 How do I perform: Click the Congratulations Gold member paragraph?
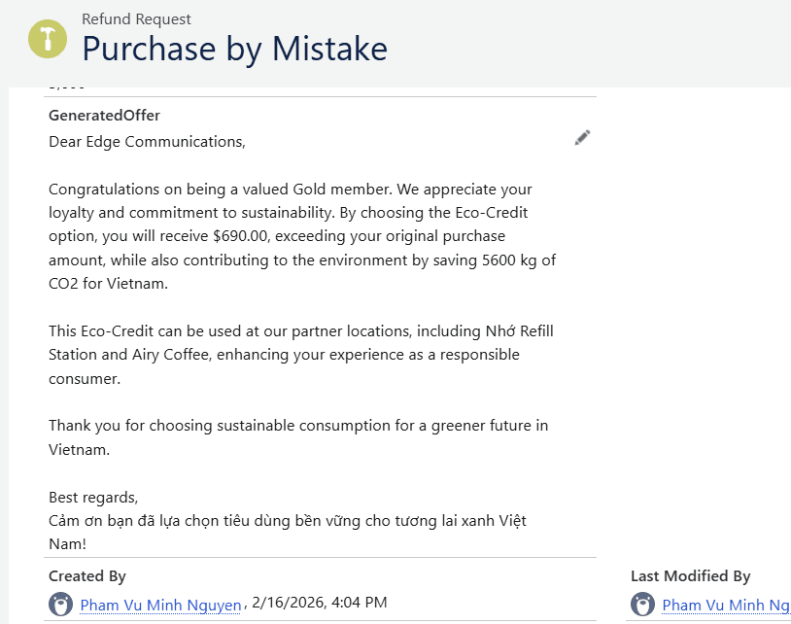(291, 190)
